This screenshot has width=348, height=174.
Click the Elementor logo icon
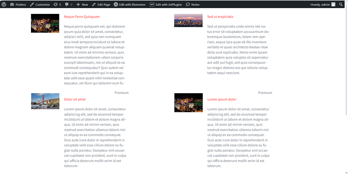pos(116,5)
